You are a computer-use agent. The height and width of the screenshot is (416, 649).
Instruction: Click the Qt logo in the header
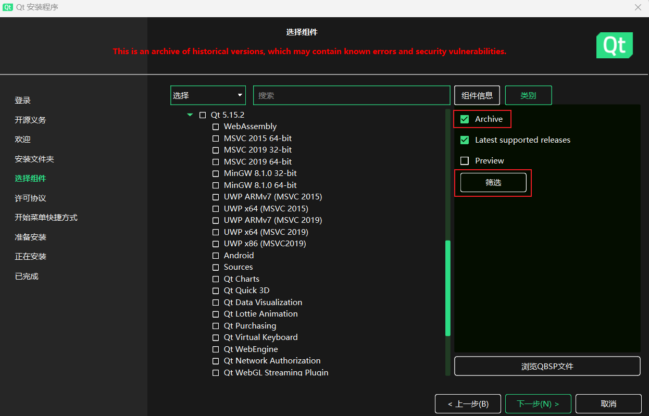pyautogui.click(x=615, y=45)
